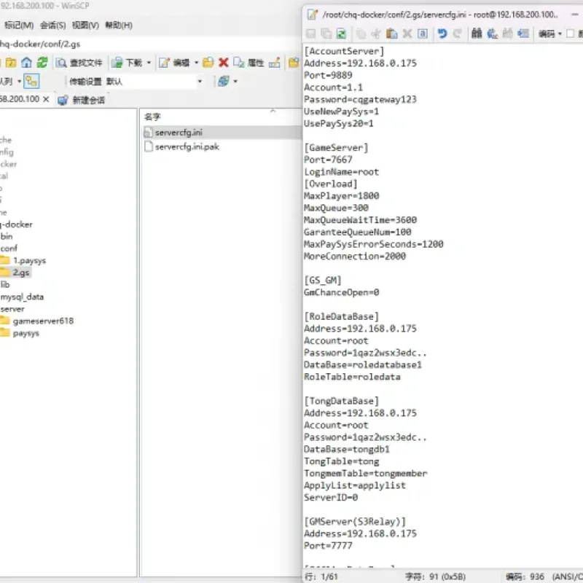583x583 pixels.
Task: Toggle the checkbox next to Encoding in editor
Action: pos(570,34)
